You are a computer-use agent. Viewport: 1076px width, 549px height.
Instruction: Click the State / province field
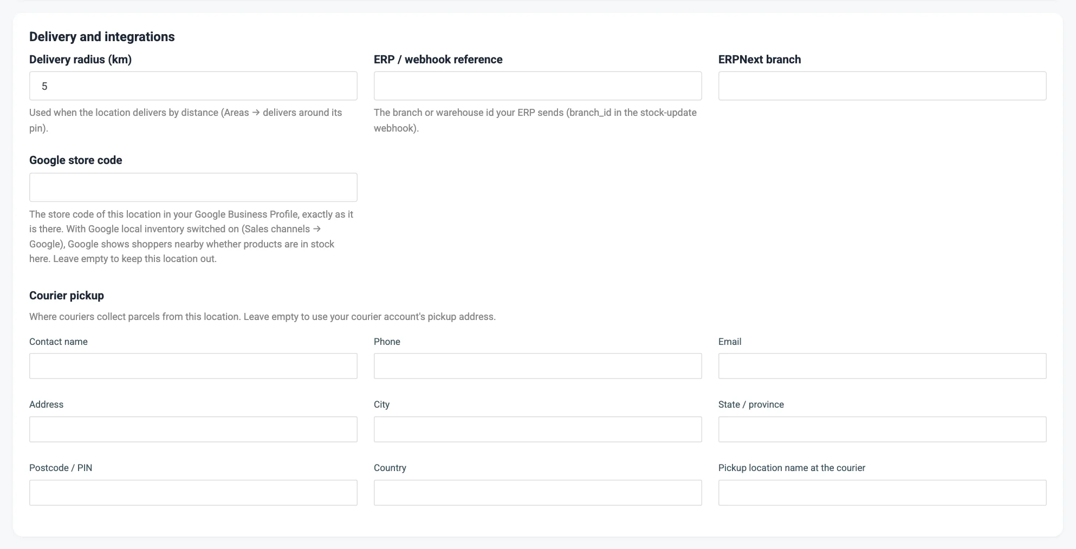882,429
